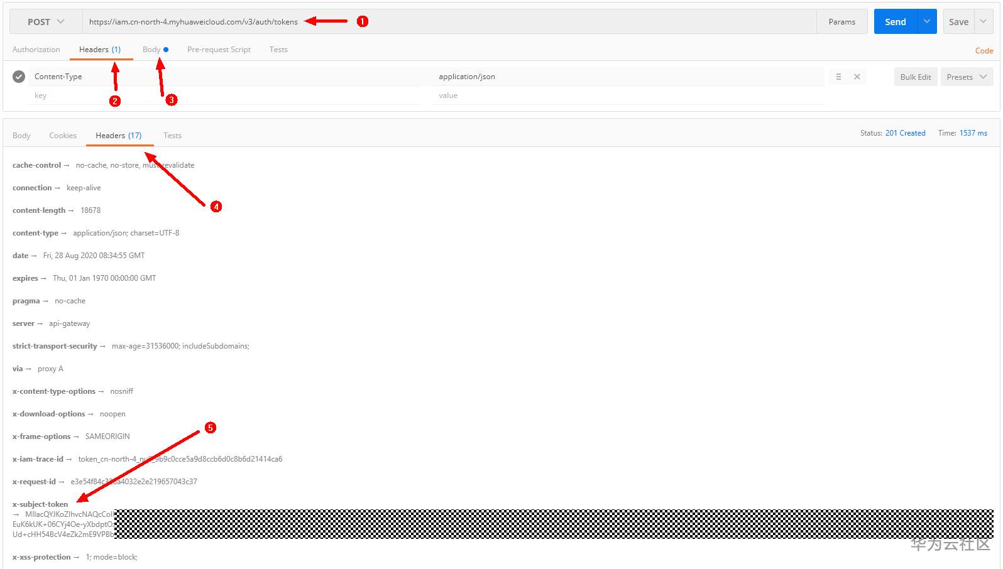
Task: Select the expires header value
Action: coord(104,278)
